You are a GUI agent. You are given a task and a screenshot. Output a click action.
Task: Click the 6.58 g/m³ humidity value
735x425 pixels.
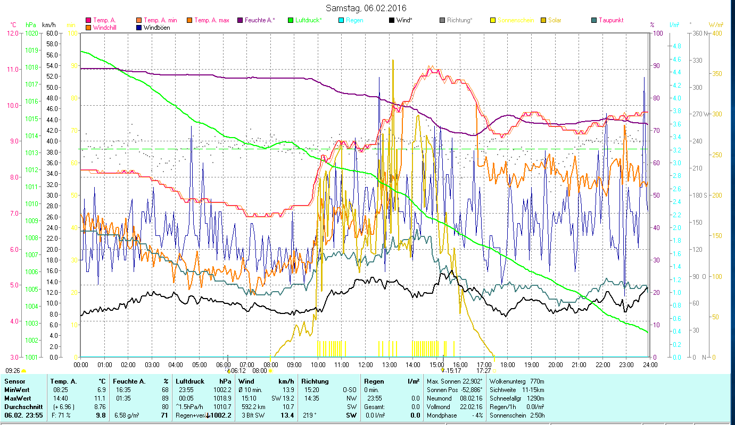tap(127, 415)
